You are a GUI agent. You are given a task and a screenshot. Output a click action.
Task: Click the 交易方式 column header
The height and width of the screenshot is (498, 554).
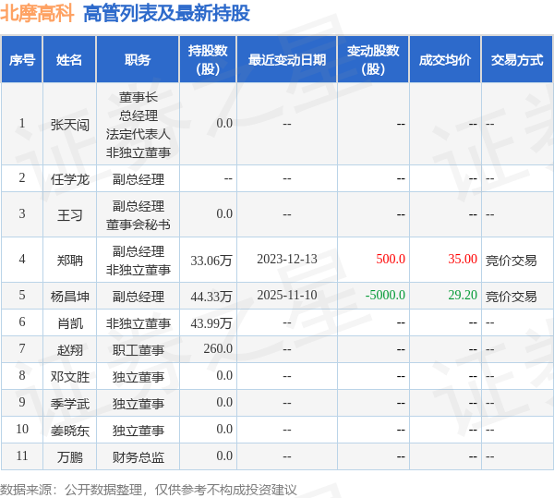coord(517,60)
